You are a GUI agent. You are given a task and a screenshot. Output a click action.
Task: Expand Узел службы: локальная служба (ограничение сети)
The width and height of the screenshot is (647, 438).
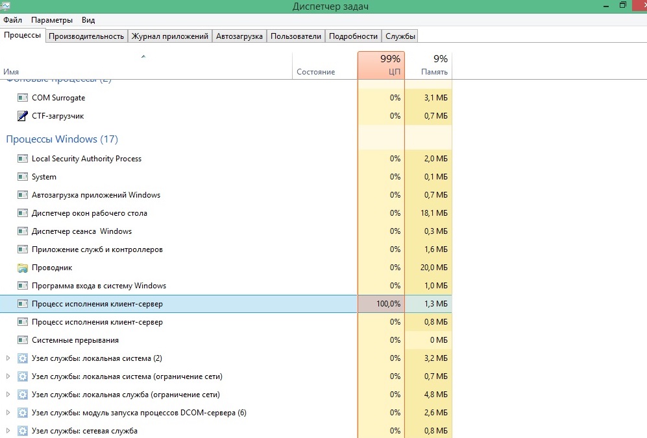[8, 395]
